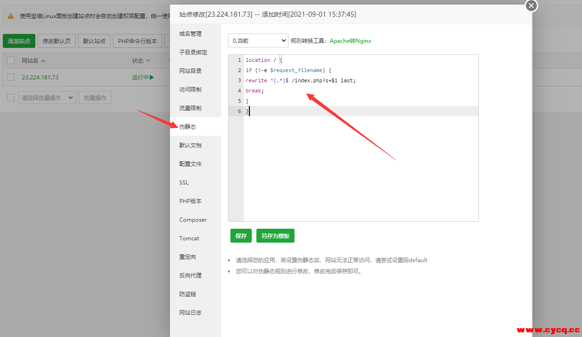Click the warning triangle icon
The height and width of the screenshot is (337, 582).
click(x=11, y=16)
